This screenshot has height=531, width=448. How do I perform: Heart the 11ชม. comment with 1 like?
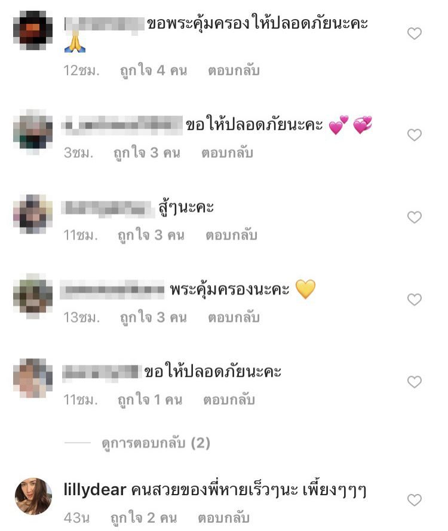click(414, 382)
